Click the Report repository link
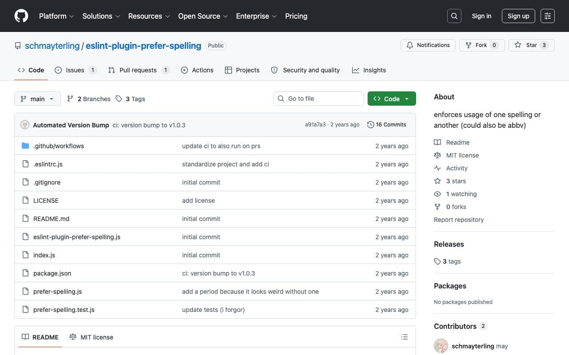The height and width of the screenshot is (355, 569). tap(459, 220)
